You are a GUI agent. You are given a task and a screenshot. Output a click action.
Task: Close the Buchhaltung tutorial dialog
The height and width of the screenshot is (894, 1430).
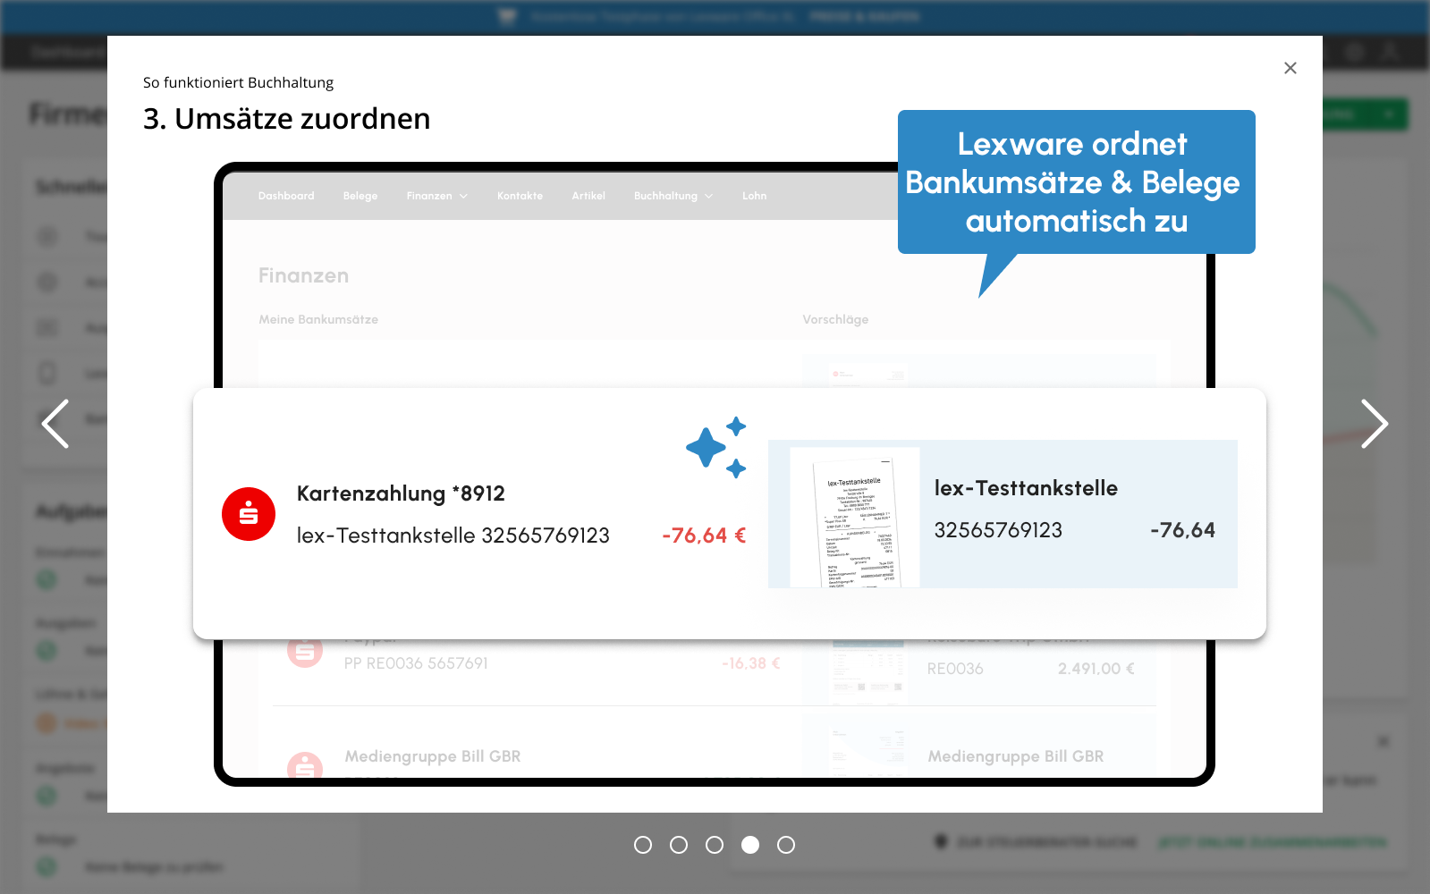coord(1290,68)
